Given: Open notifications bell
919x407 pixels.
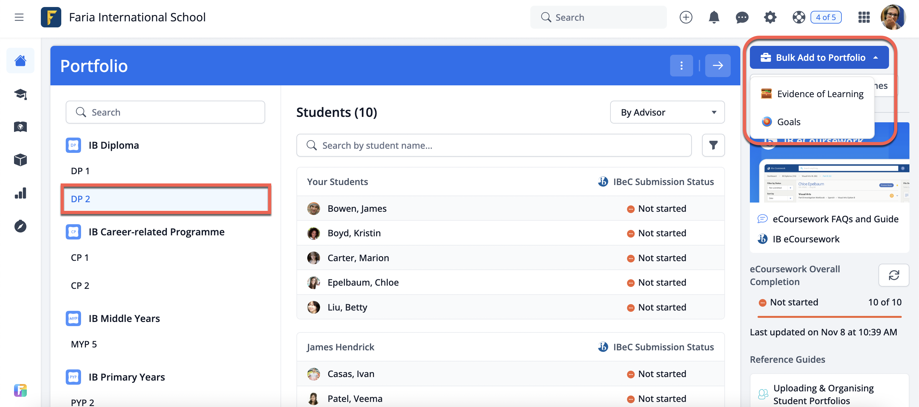Looking at the screenshot, I should (714, 17).
